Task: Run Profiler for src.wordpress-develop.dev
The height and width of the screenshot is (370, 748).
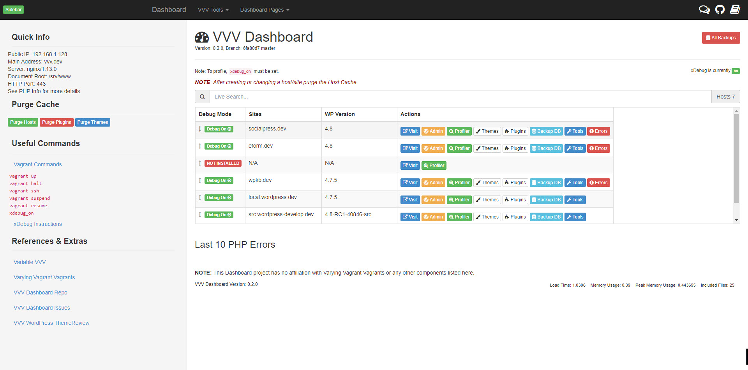Action: coord(459,217)
